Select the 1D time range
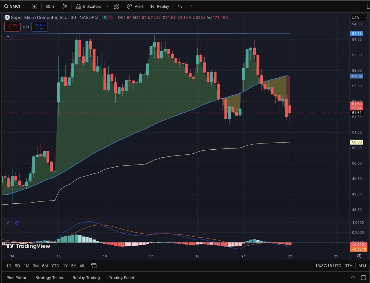 pyautogui.click(x=9, y=265)
